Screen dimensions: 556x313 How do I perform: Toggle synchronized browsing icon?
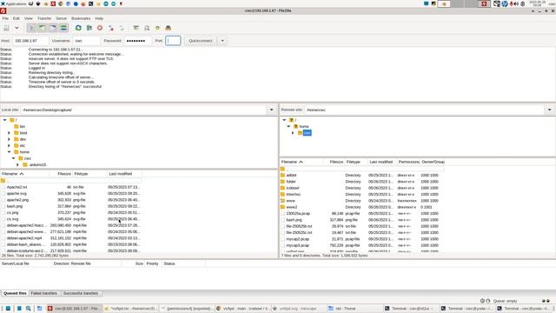point(157,28)
